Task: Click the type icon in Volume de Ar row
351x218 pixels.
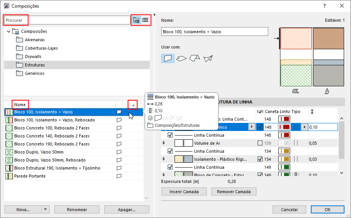Action: (296, 143)
